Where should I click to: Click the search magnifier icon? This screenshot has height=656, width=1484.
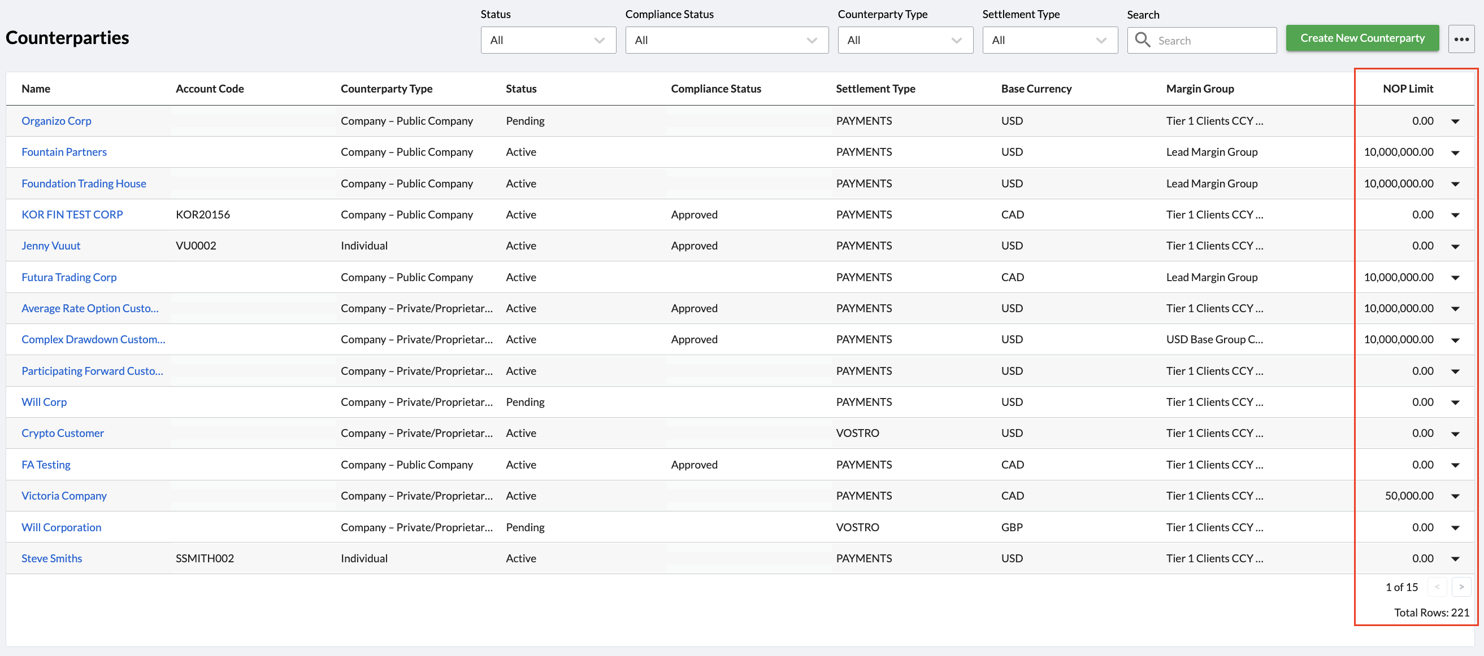pos(1142,40)
